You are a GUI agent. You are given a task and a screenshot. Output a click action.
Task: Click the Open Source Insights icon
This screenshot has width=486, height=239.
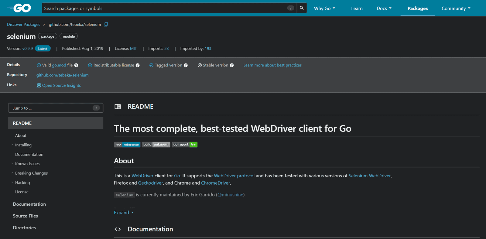tap(39, 85)
